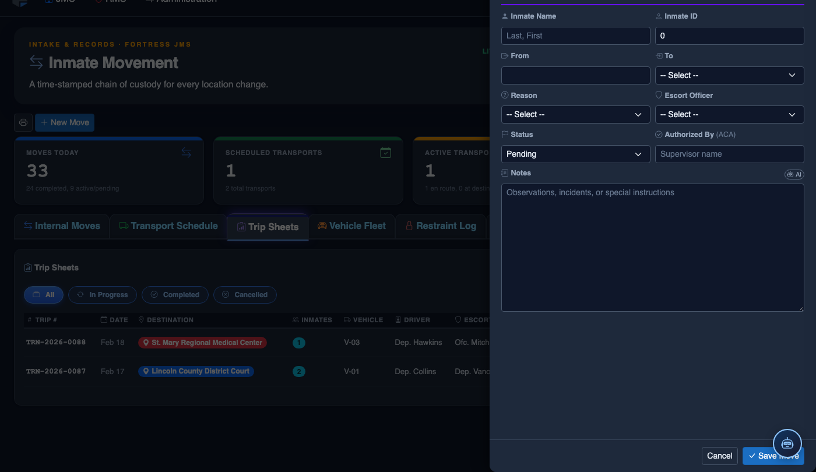Viewport: 816px width, 472px height.
Task: Open the Escort Officer dropdown
Action: point(730,114)
